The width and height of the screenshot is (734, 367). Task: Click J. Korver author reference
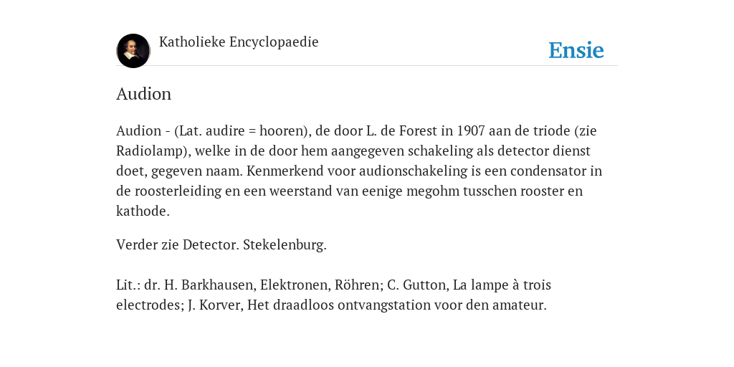pyautogui.click(x=215, y=305)
